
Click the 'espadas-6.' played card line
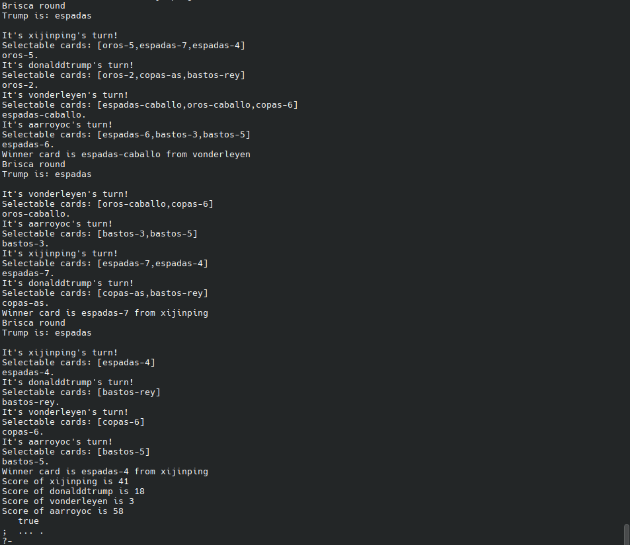point(28,145)
